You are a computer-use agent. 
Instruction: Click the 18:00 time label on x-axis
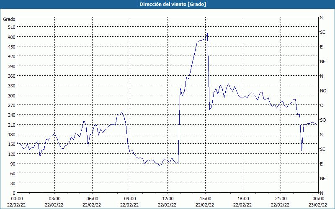pos(243,199)
